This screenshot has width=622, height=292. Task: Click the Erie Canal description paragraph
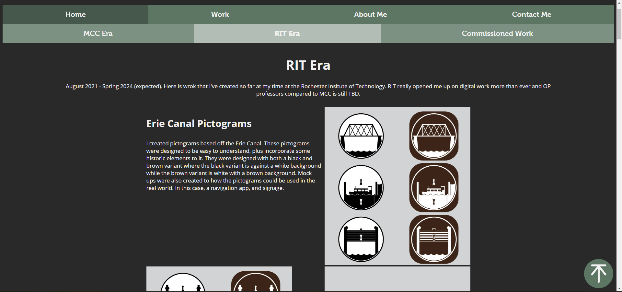tap(234, 166)
